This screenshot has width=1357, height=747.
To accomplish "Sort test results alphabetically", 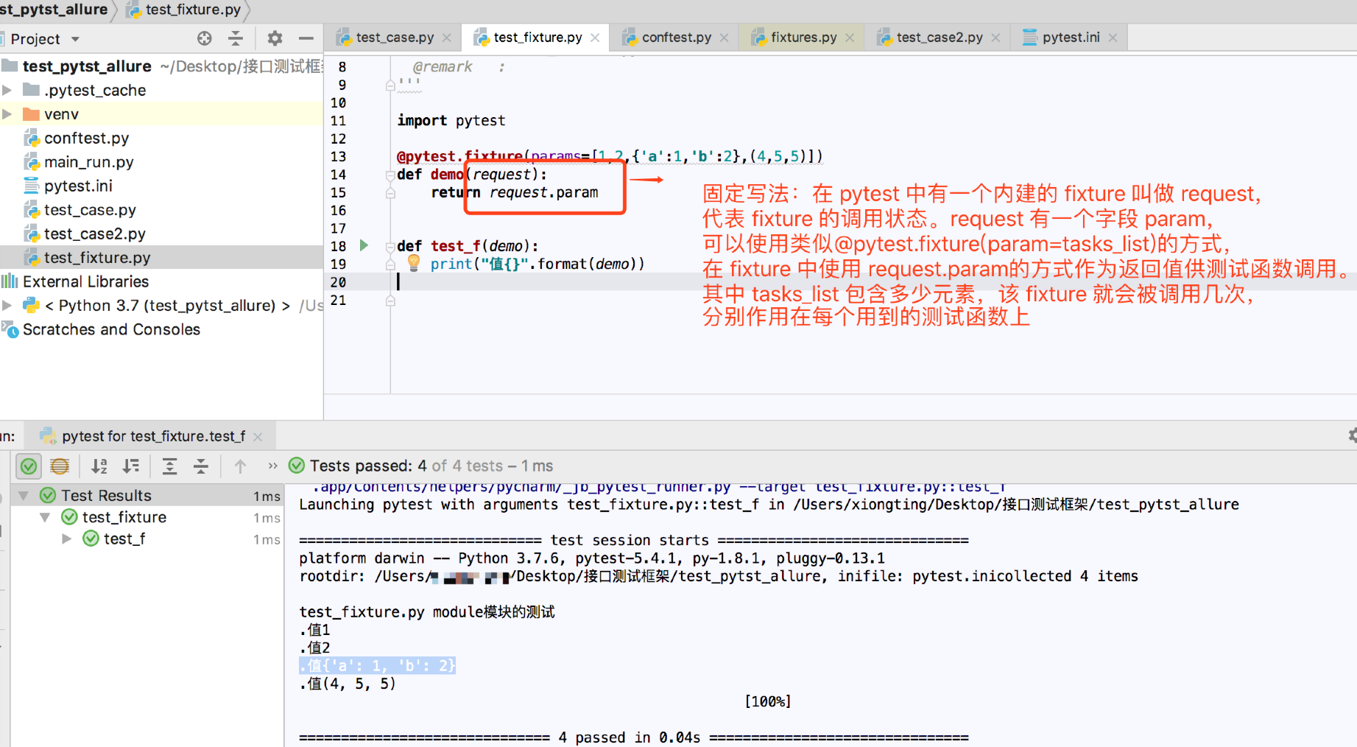I will click(x=99, y=466).
